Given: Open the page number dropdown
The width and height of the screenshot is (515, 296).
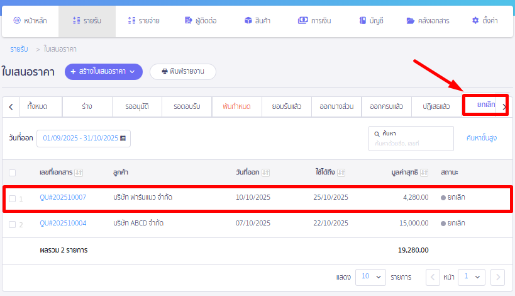Looking at the screenshot, I should pyautogui.click(x=472, y=276).
